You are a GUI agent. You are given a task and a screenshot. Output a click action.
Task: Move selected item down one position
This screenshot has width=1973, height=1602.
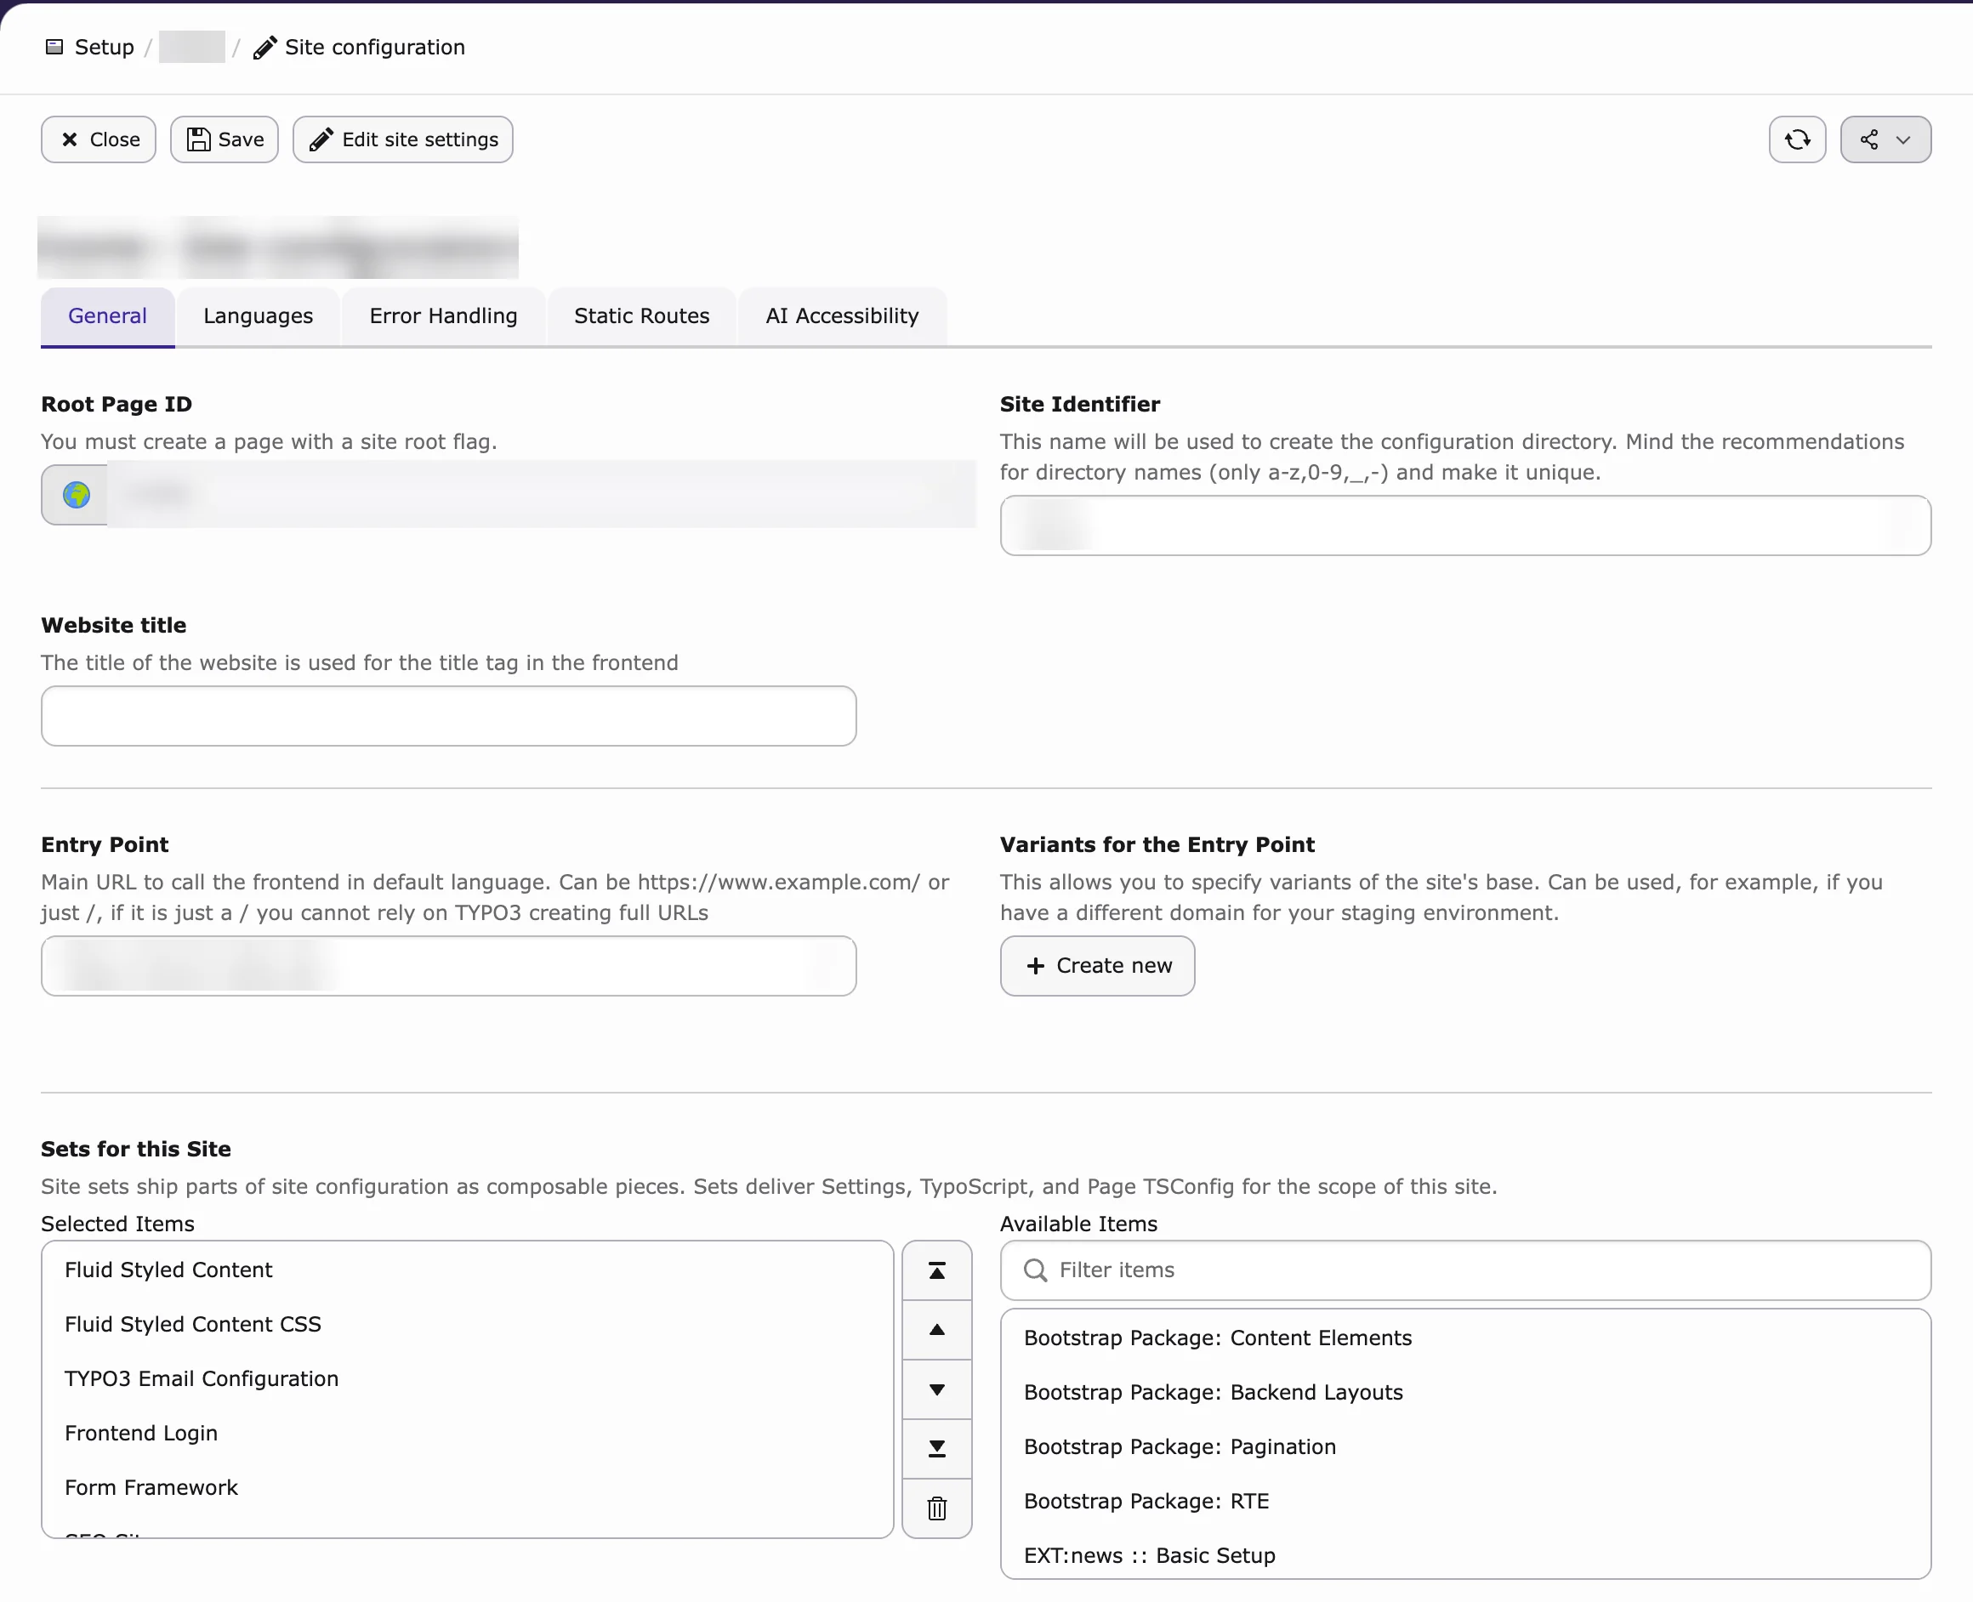click(x=936, y=1389)
